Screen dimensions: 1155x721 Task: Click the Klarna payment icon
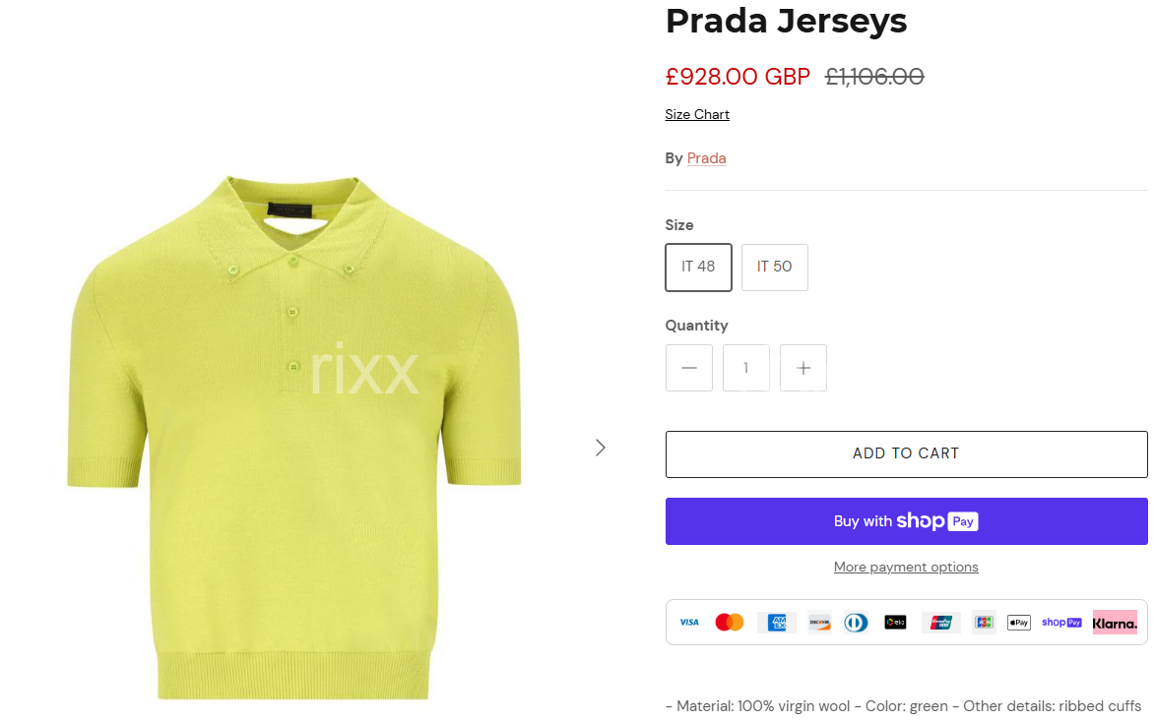1115,623
